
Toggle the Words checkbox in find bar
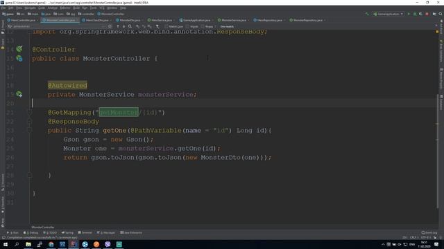pos(187,26)
